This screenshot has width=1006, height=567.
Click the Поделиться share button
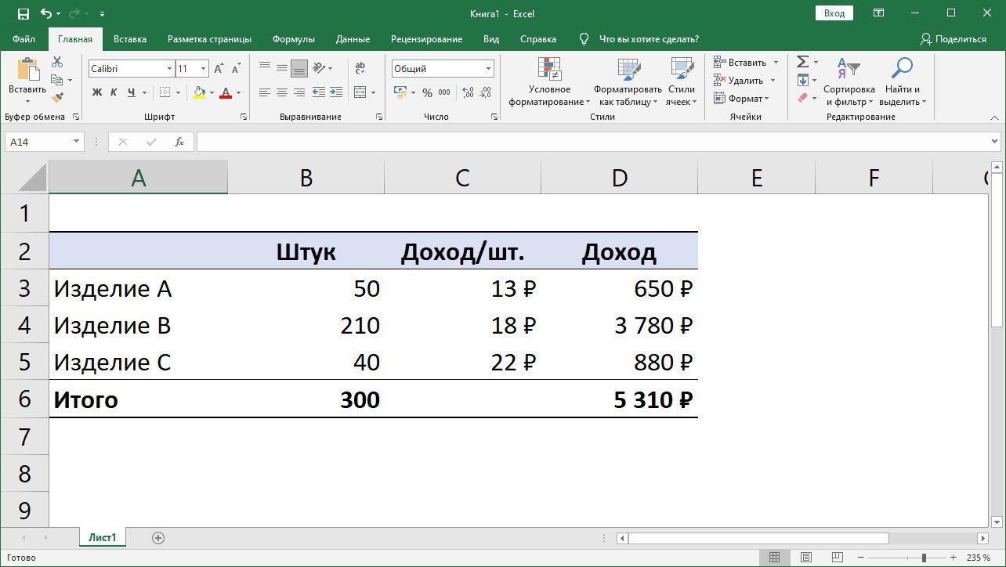point(953,39)
